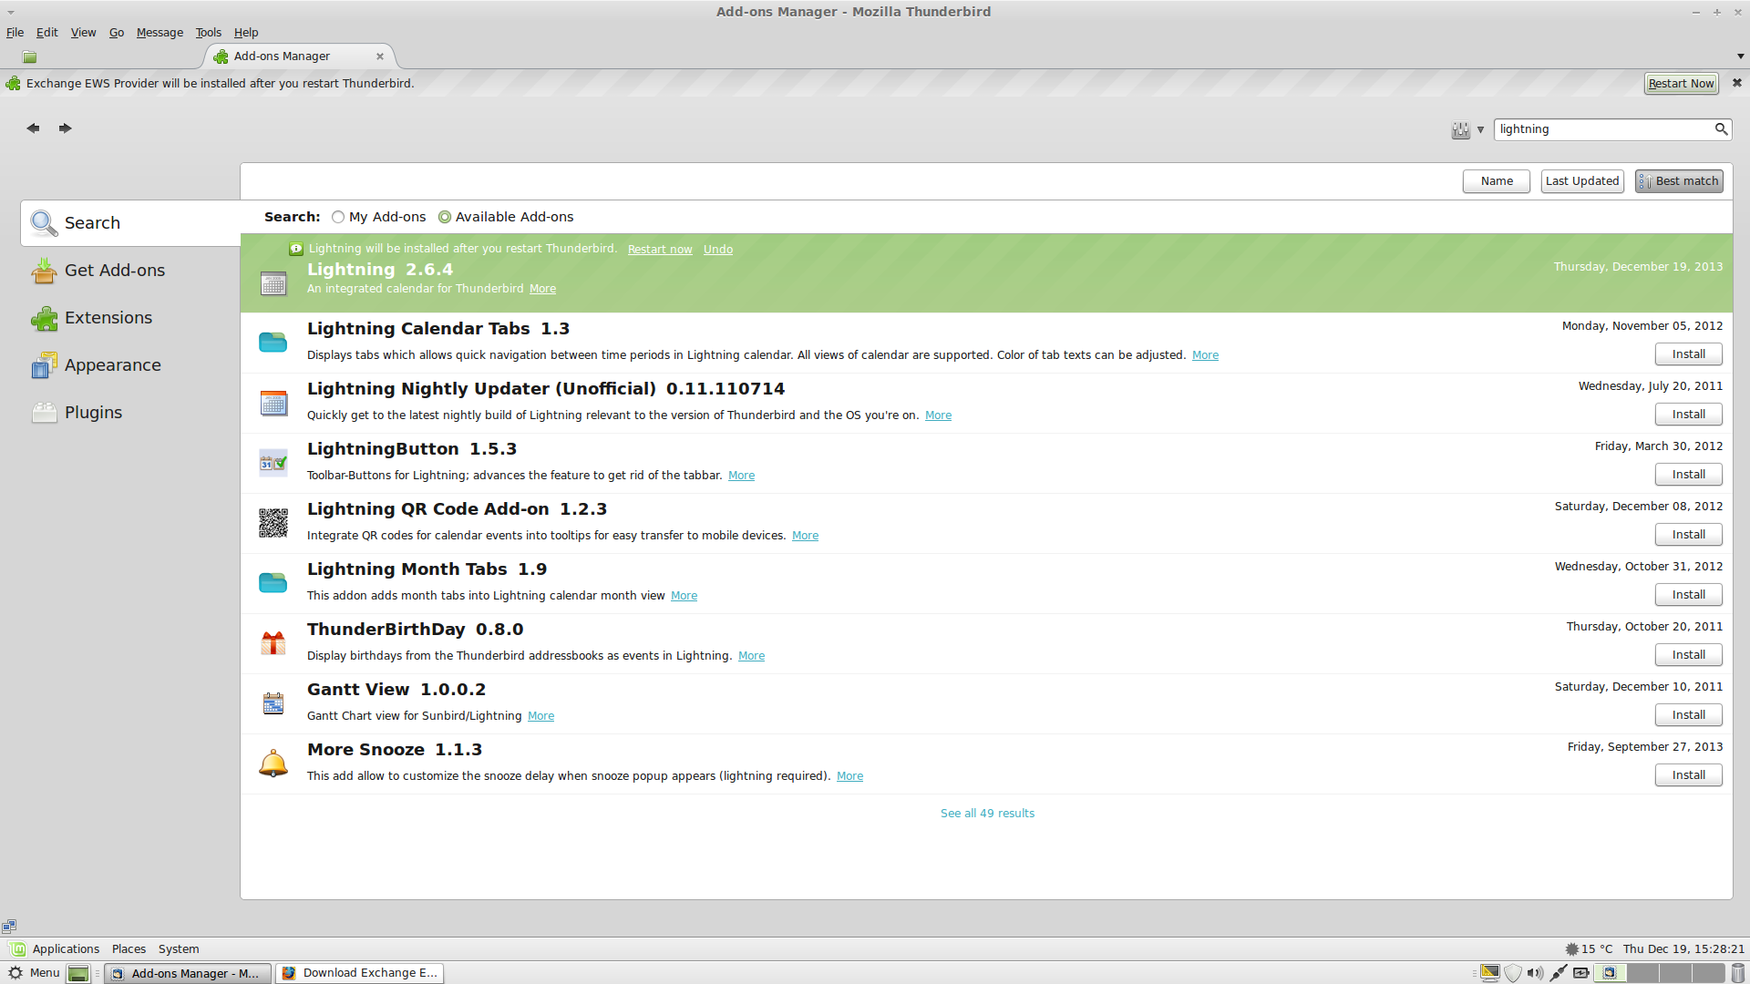
Task: Sort results by Name
Action: tap(1497, 181)
